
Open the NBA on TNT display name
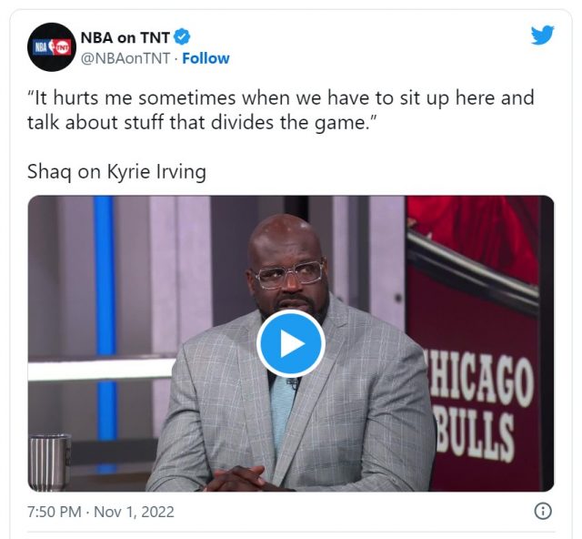pos(125,37)
